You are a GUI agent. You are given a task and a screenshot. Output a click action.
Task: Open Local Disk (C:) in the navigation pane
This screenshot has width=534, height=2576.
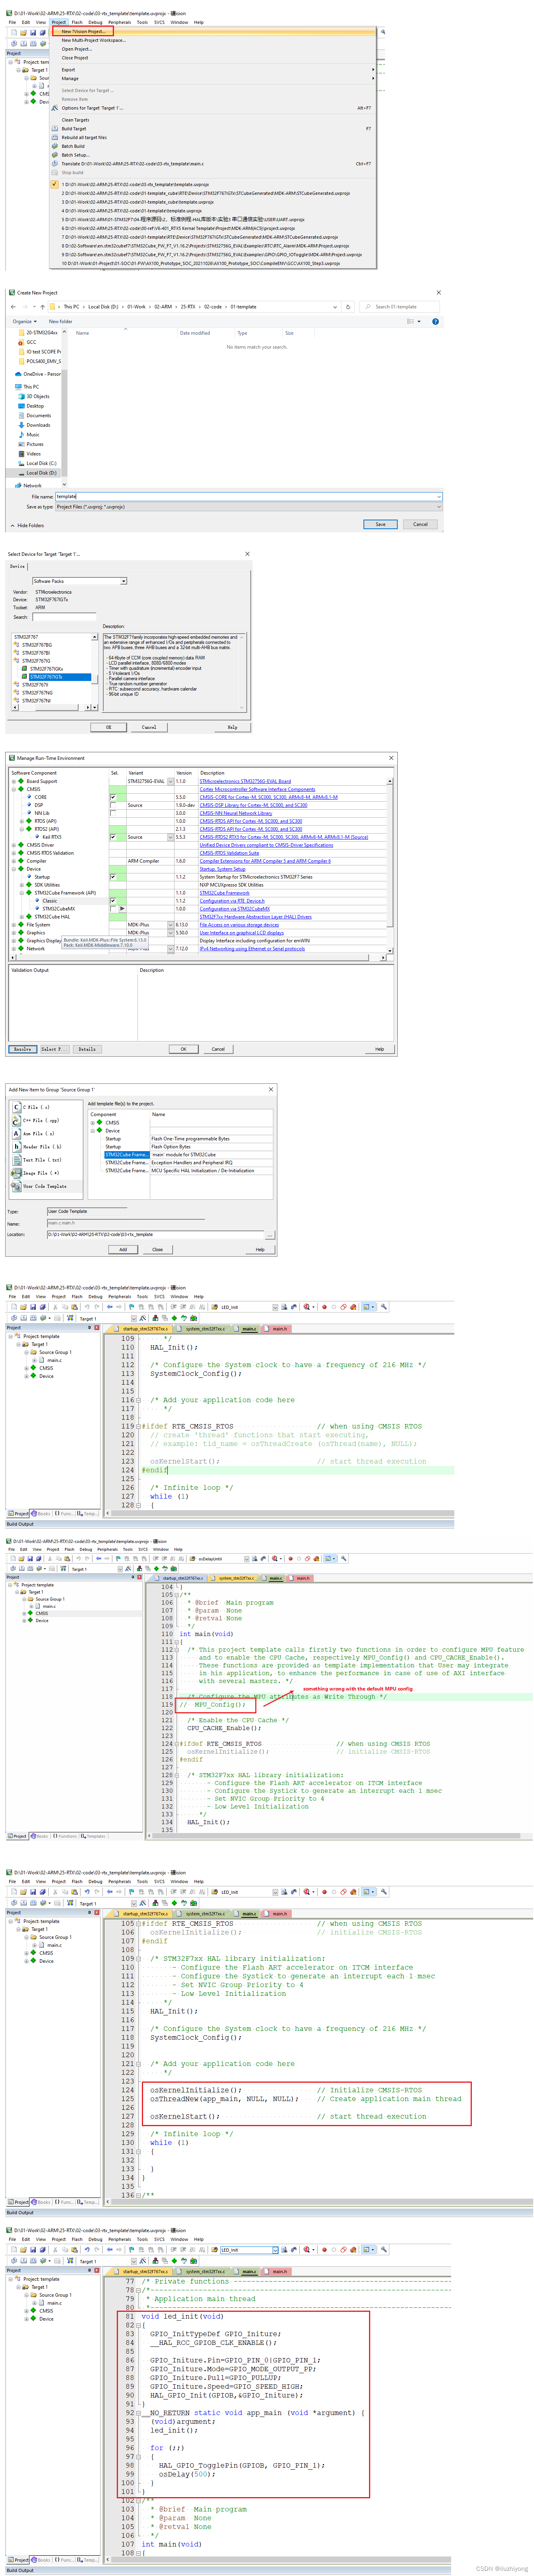click(x=41, y=463)
